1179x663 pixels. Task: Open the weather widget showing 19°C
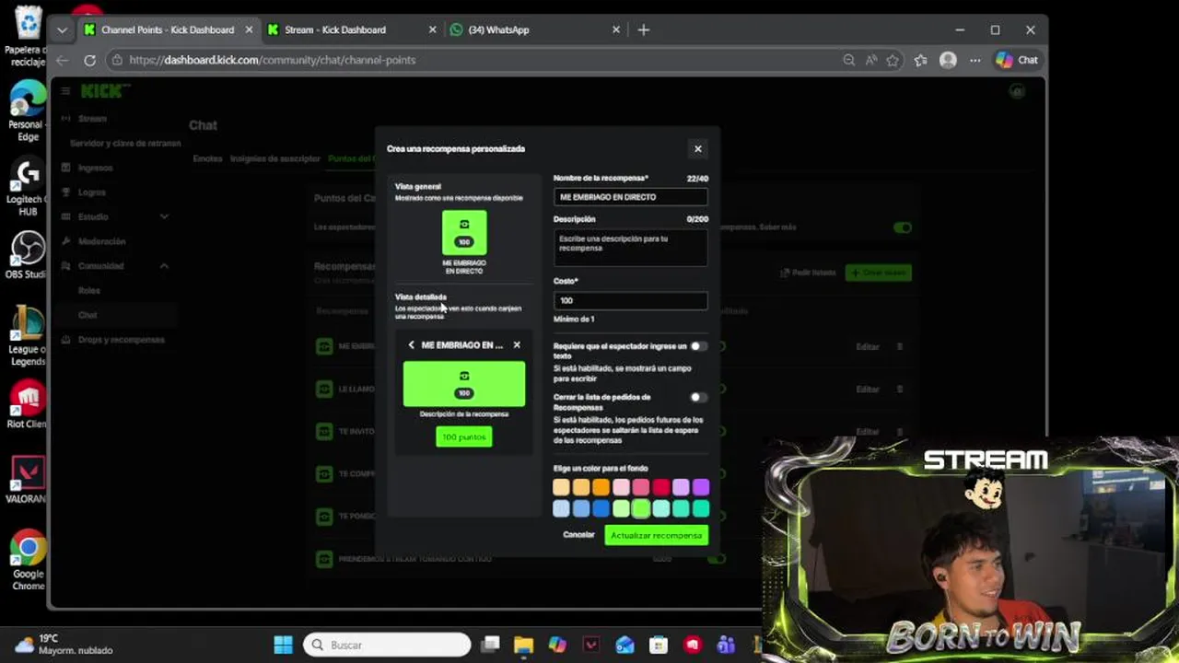click(x=64, y=645)
